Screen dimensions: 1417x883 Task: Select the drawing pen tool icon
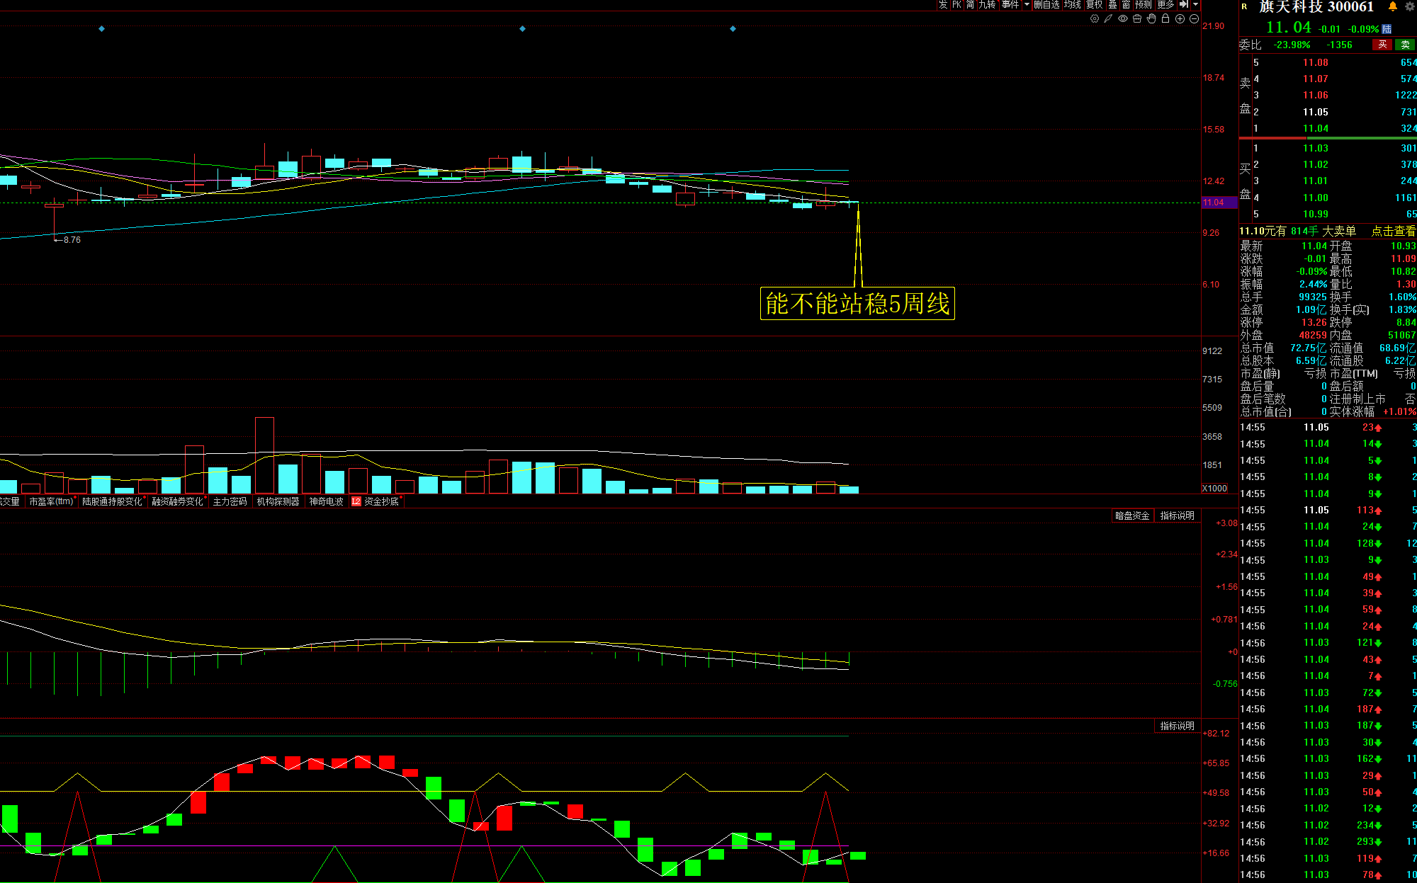pos(1108,18)
